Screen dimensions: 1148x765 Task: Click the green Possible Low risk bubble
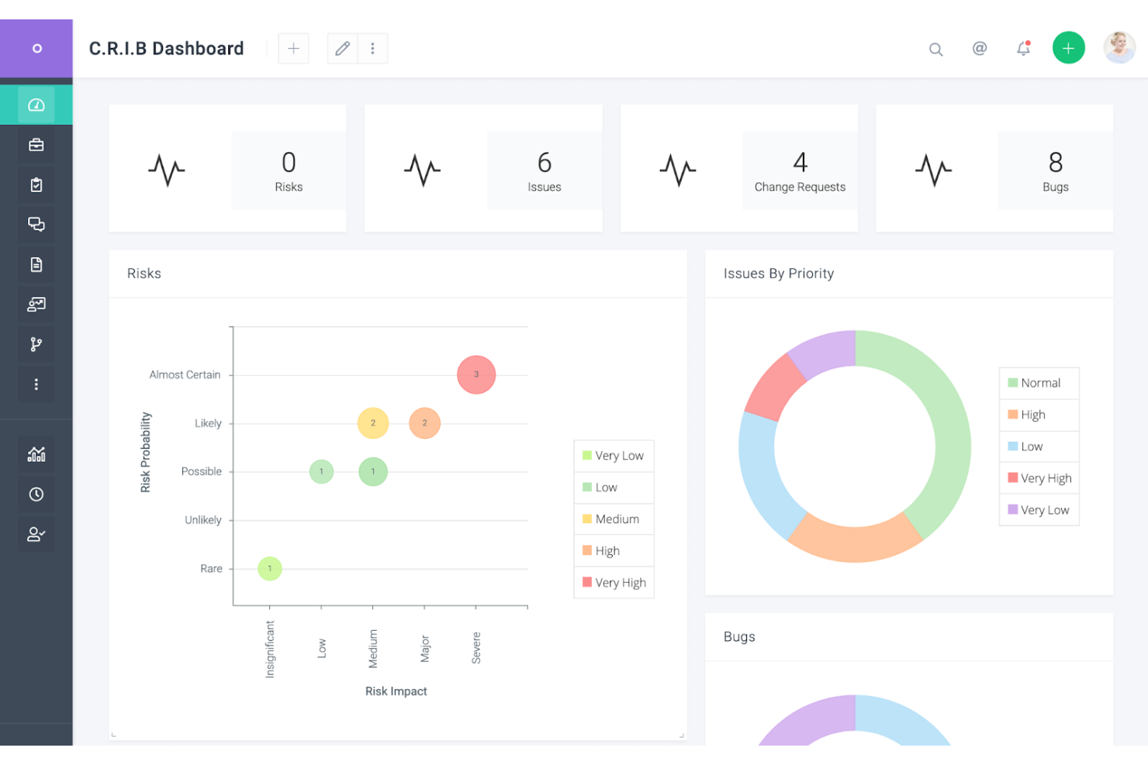tap(321, 471)
